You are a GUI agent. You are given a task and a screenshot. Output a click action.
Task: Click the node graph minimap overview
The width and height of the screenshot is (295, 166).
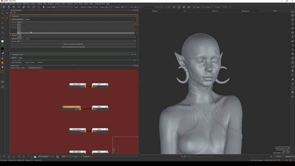click(125, 145)
